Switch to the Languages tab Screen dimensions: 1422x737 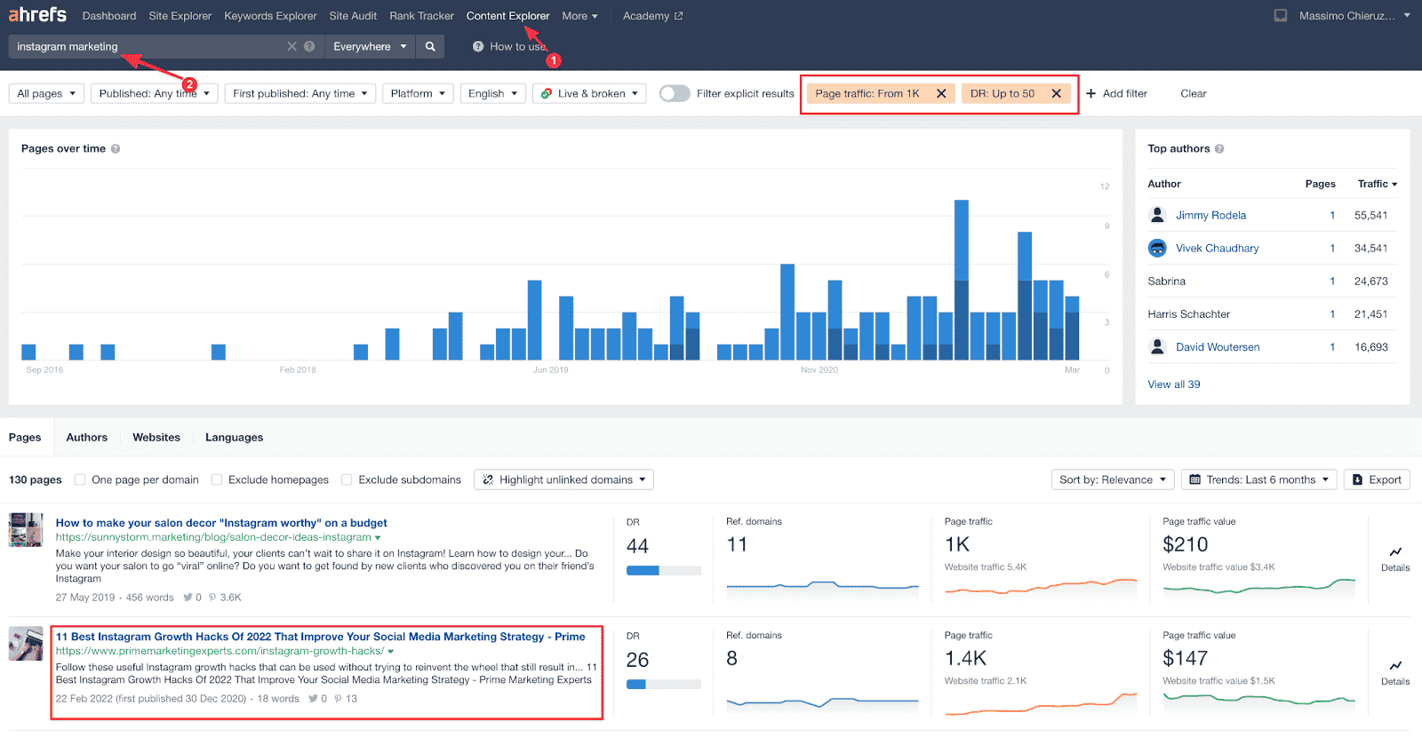pos(234,437)
